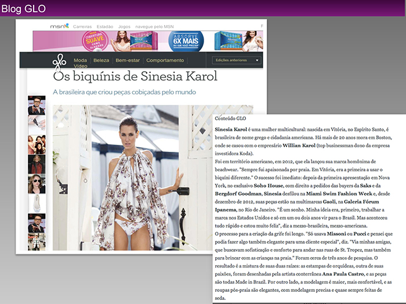Image resolution: width=406 pixels, height=304 pixels.
Task: Open the bottom sidebar thumbnail of street outfit
Action: coord(37,242)
